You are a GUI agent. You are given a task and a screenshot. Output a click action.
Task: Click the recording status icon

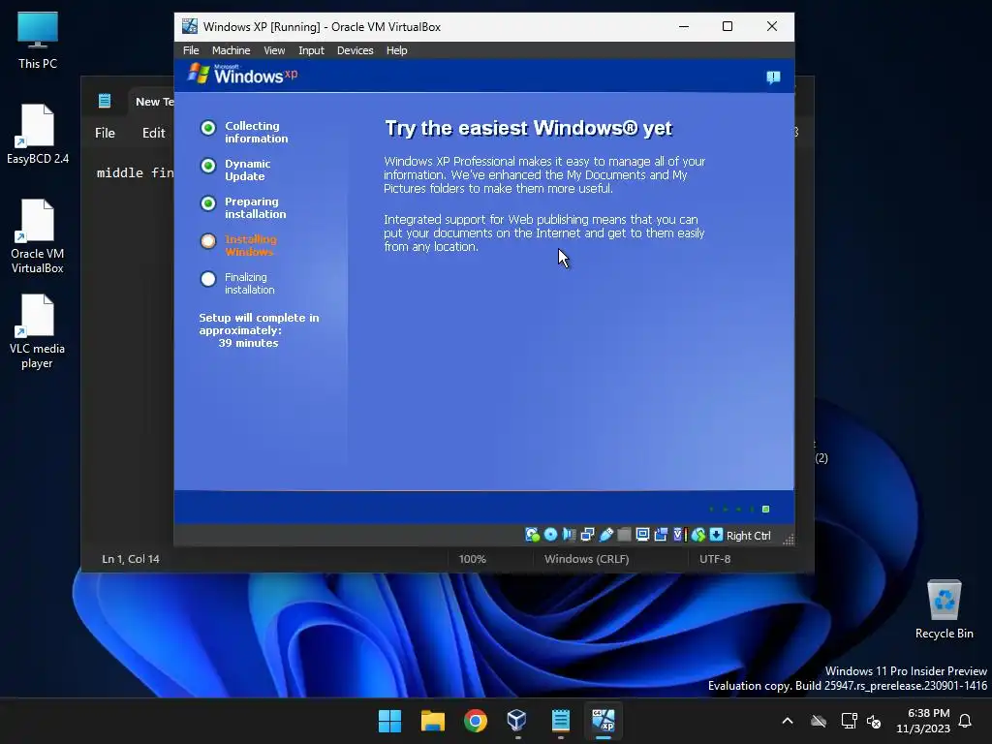tap(661, 535)
